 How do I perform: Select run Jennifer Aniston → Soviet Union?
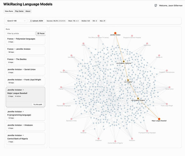pyautogui.click(x=26, y=71)
